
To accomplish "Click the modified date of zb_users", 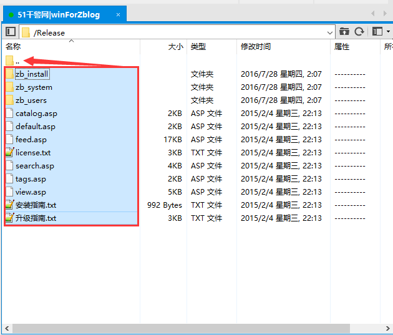I will (281, 100).
